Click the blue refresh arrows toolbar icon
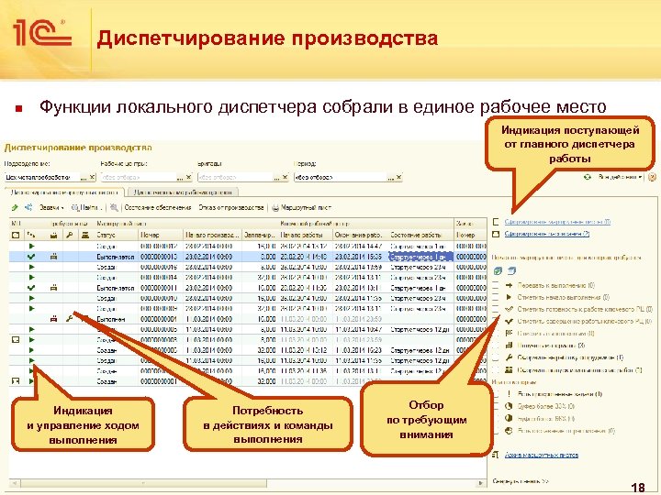661x495 pixels. click(x=28, y=207)
